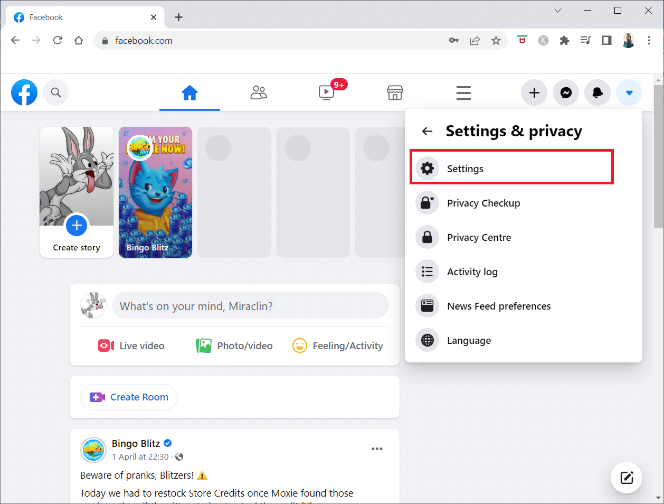This screenshot has height=504, width=664.
Task: Open the Bingo Blitz story
Action: point(155,192)
